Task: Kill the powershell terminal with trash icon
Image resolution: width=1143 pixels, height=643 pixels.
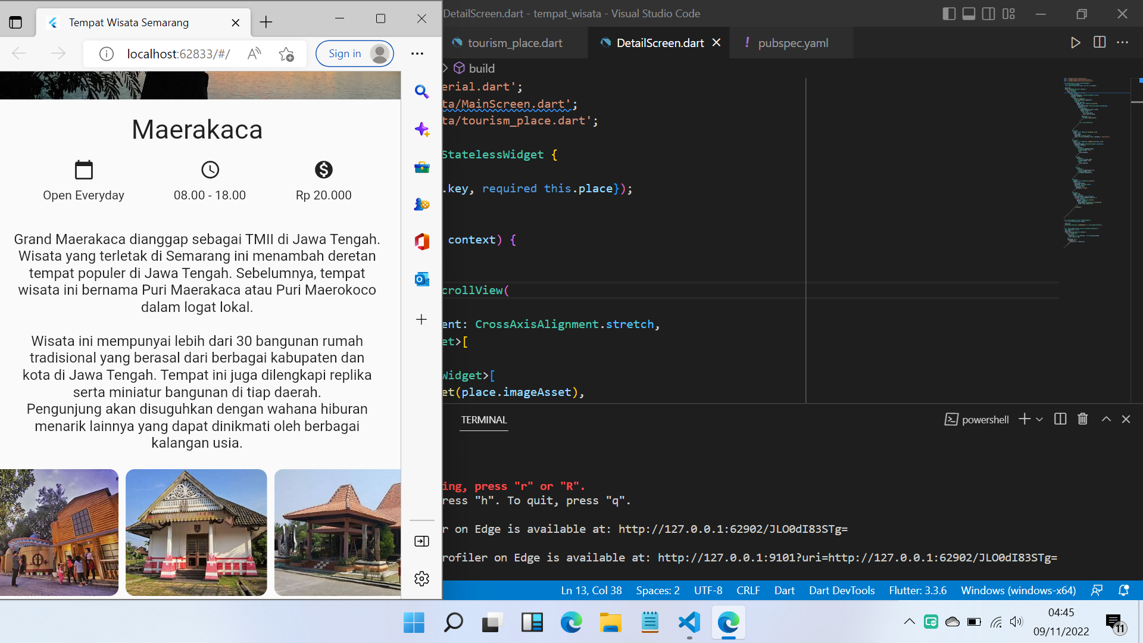Action: pos(1082,419)
